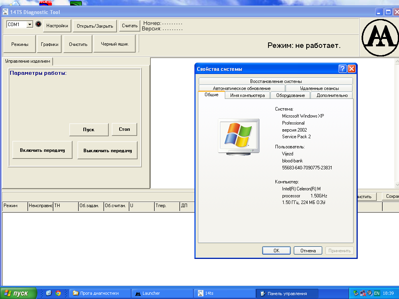Click the Неисправн column header
The height and width of the screenshot is (299, 399).
pyautogui.click(x=41, y=206)
